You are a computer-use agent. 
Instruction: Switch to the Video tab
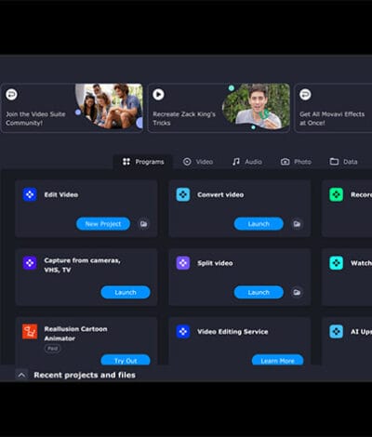[198, 162]
